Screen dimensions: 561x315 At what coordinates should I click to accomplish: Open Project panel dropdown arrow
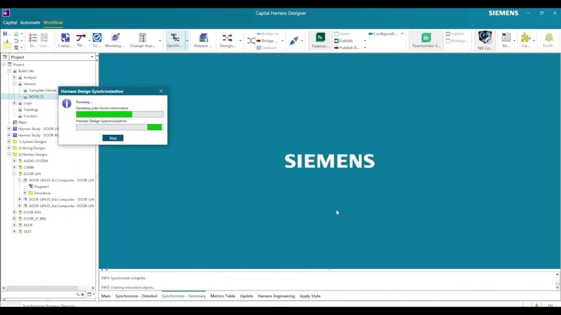tap(92, 57)
